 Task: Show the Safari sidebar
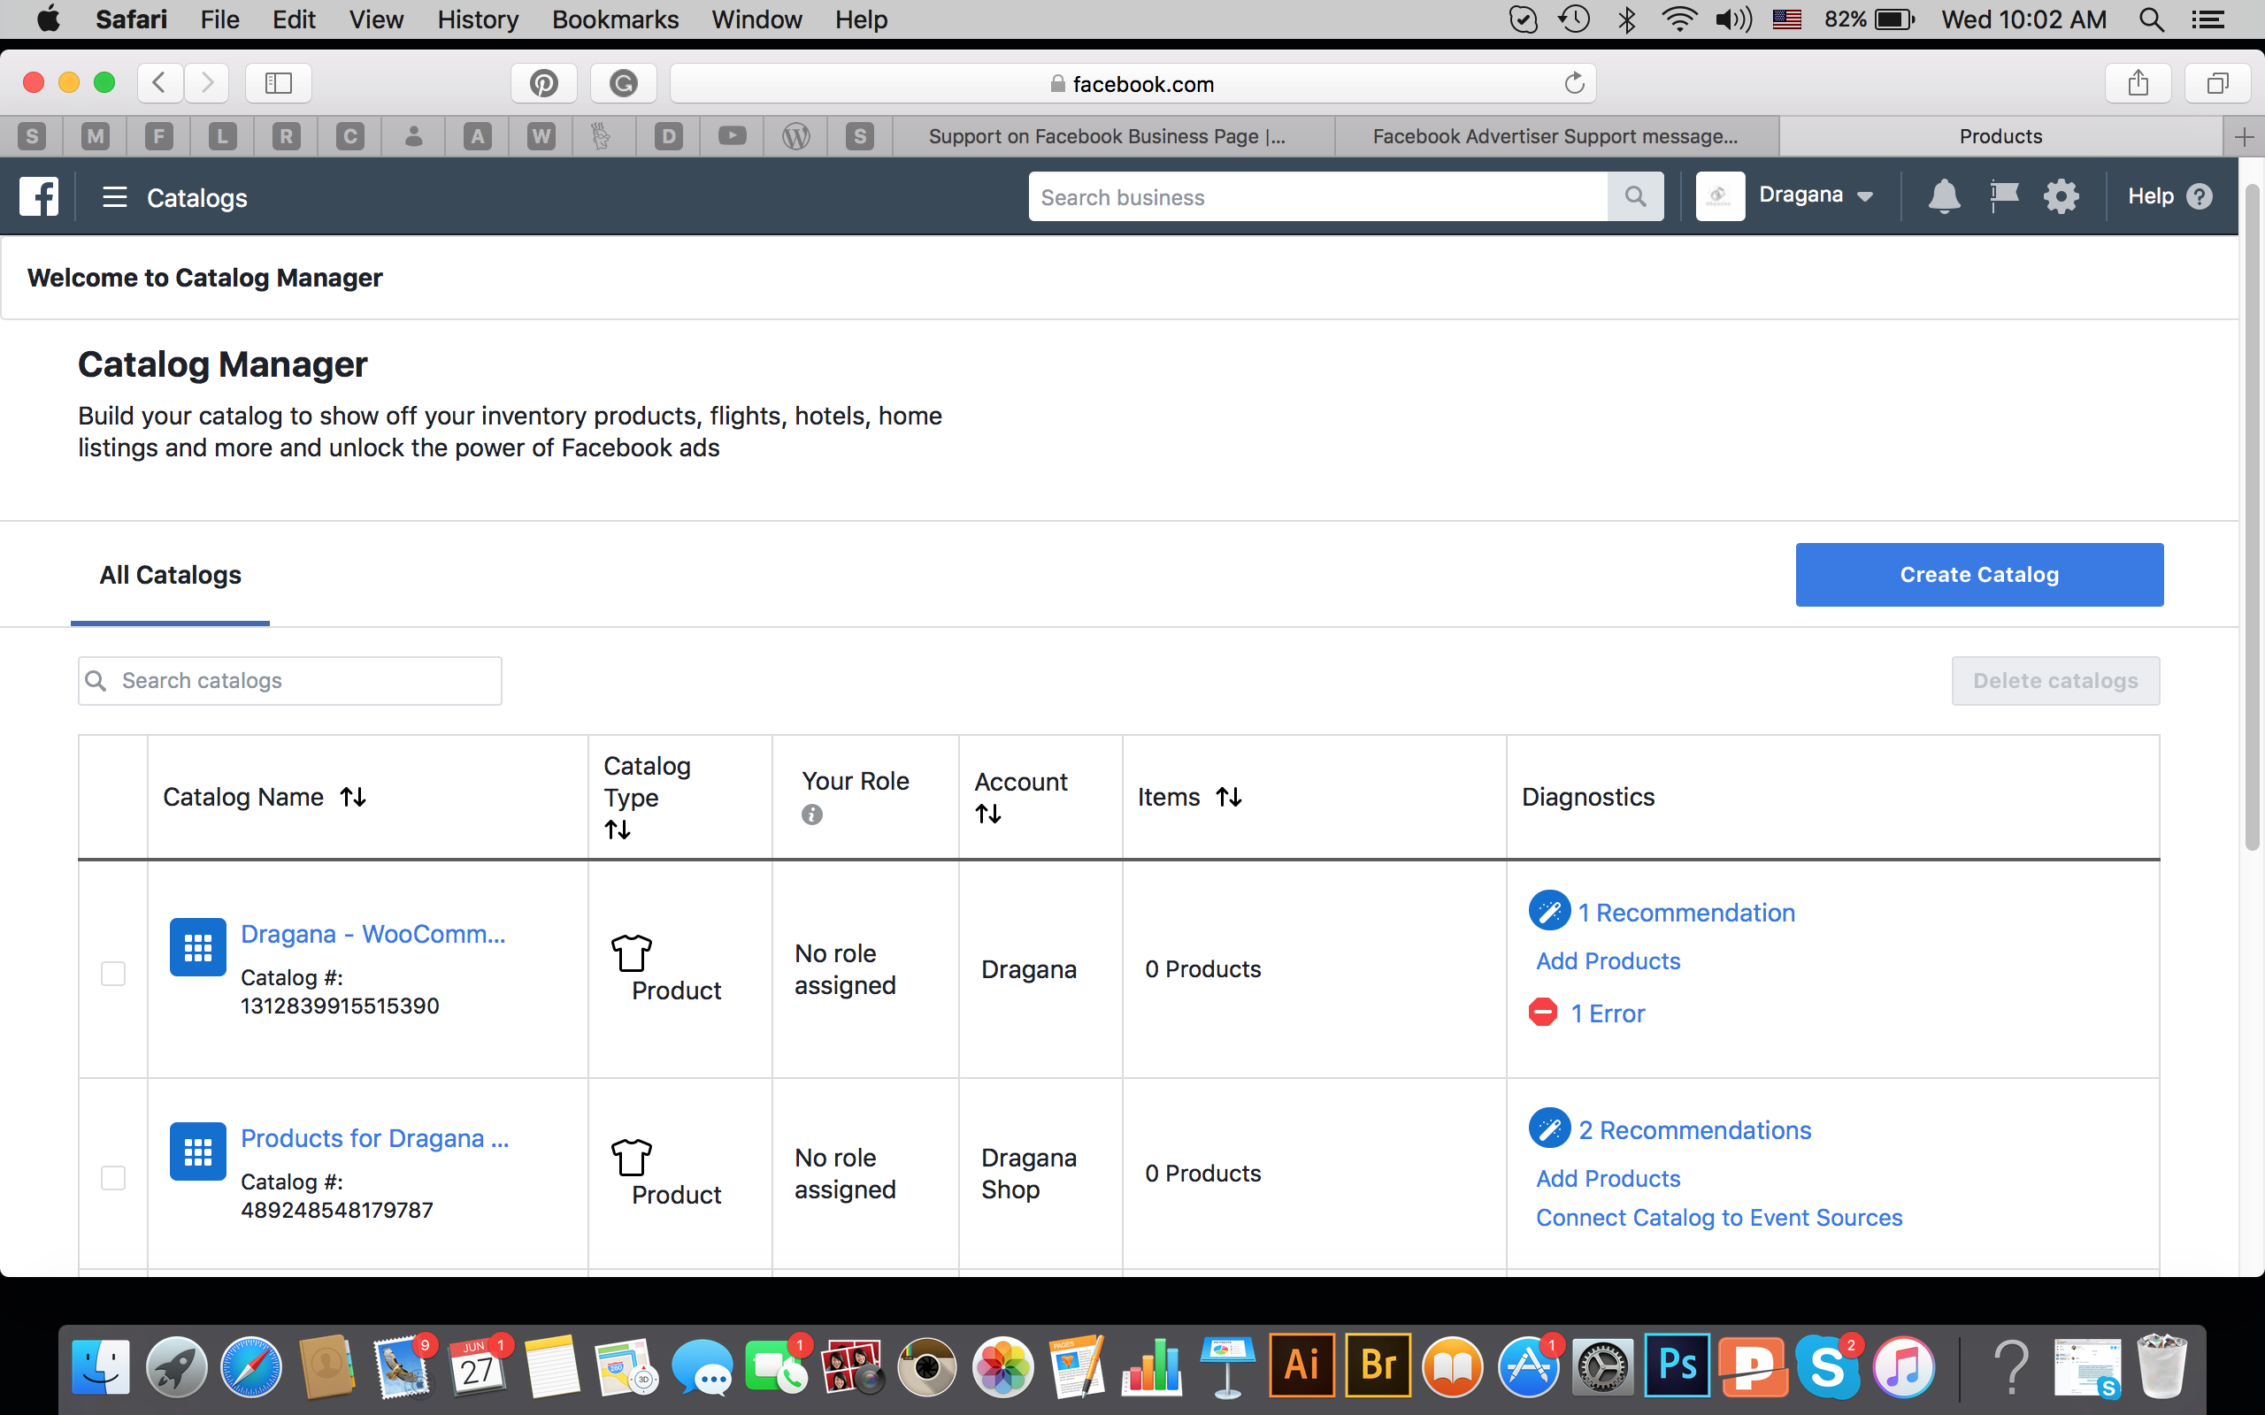click(278, 83)
